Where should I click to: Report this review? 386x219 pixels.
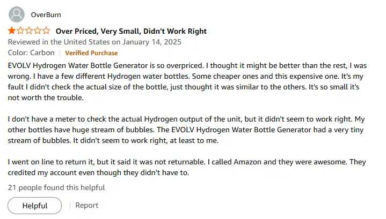86,206
